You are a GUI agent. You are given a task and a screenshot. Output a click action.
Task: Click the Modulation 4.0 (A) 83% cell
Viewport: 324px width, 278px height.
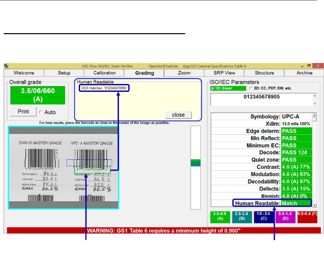click(x=296, y=174)
